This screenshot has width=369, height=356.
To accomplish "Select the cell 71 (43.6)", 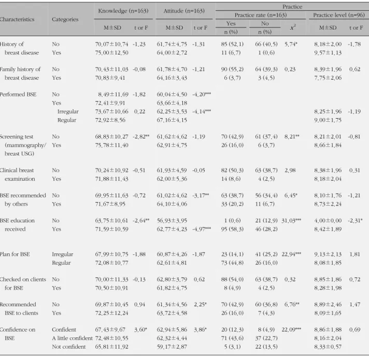I will click(232, 338).
